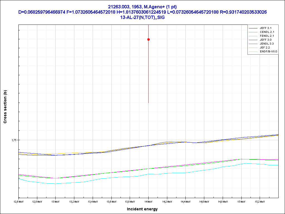Click the plot title '21263.003, 1953, M.Ageno+'

(x=142, y=6)
